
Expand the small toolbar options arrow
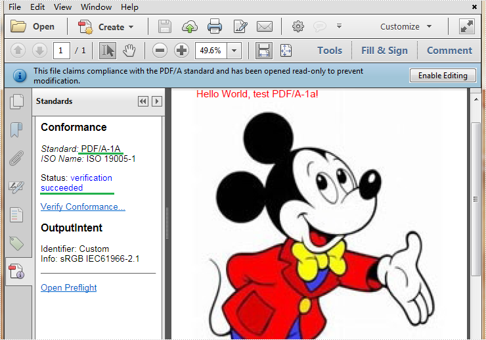pyautogui.click(x=339, y=26)
